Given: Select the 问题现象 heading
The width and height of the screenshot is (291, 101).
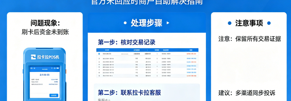Looking at the screenshot, I should [x=45, y=23].
